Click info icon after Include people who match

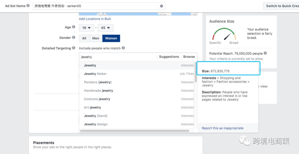(x=123, y=48)
